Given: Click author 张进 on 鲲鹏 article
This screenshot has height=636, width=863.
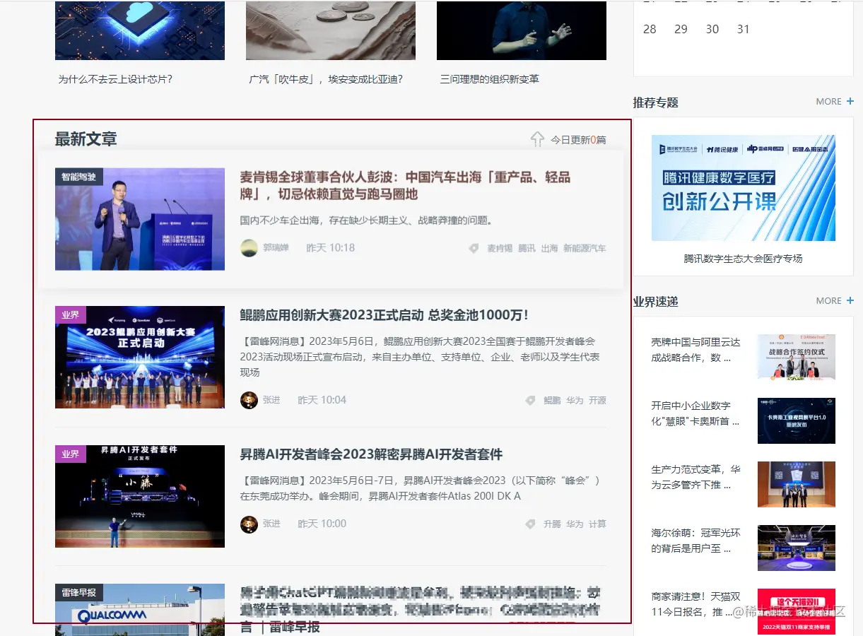Looking at the screenshot, I should (x=271, y=401).
